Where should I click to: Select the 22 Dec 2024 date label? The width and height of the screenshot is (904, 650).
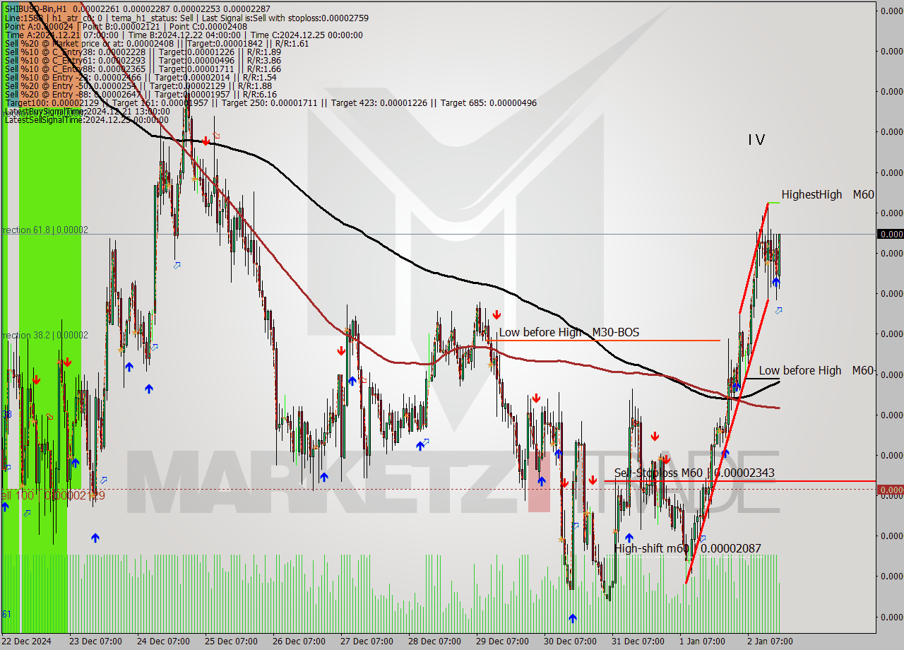tap(26, 642)
